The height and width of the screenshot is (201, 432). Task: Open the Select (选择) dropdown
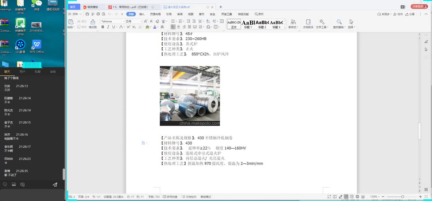(x=351, y=24)
